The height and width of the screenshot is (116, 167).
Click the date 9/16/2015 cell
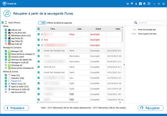tap(114, 62)
